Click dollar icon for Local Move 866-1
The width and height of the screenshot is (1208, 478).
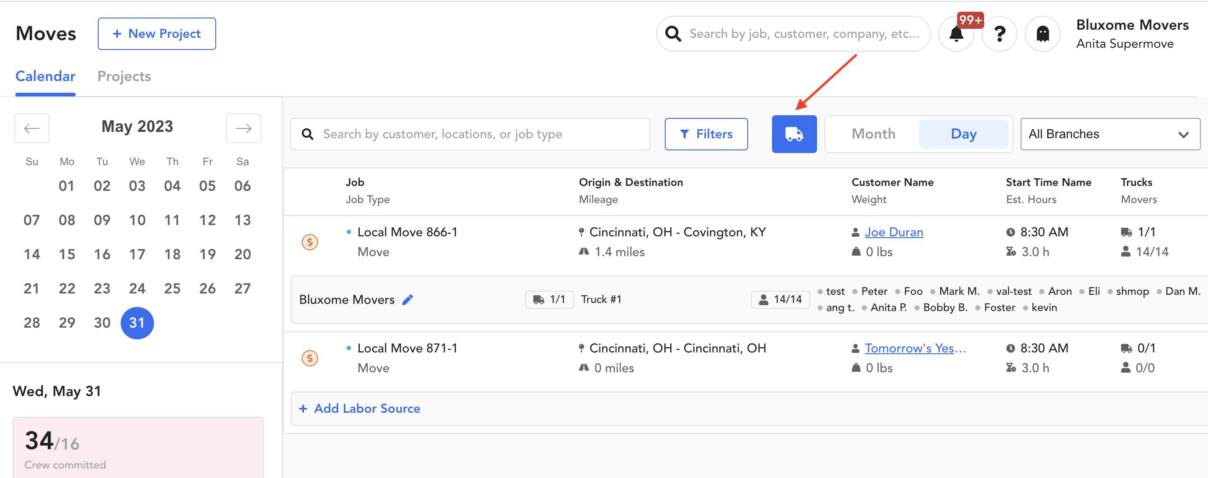pos(309,242)
